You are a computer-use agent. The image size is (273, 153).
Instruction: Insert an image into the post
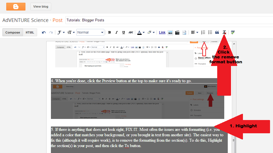(170, 32)
